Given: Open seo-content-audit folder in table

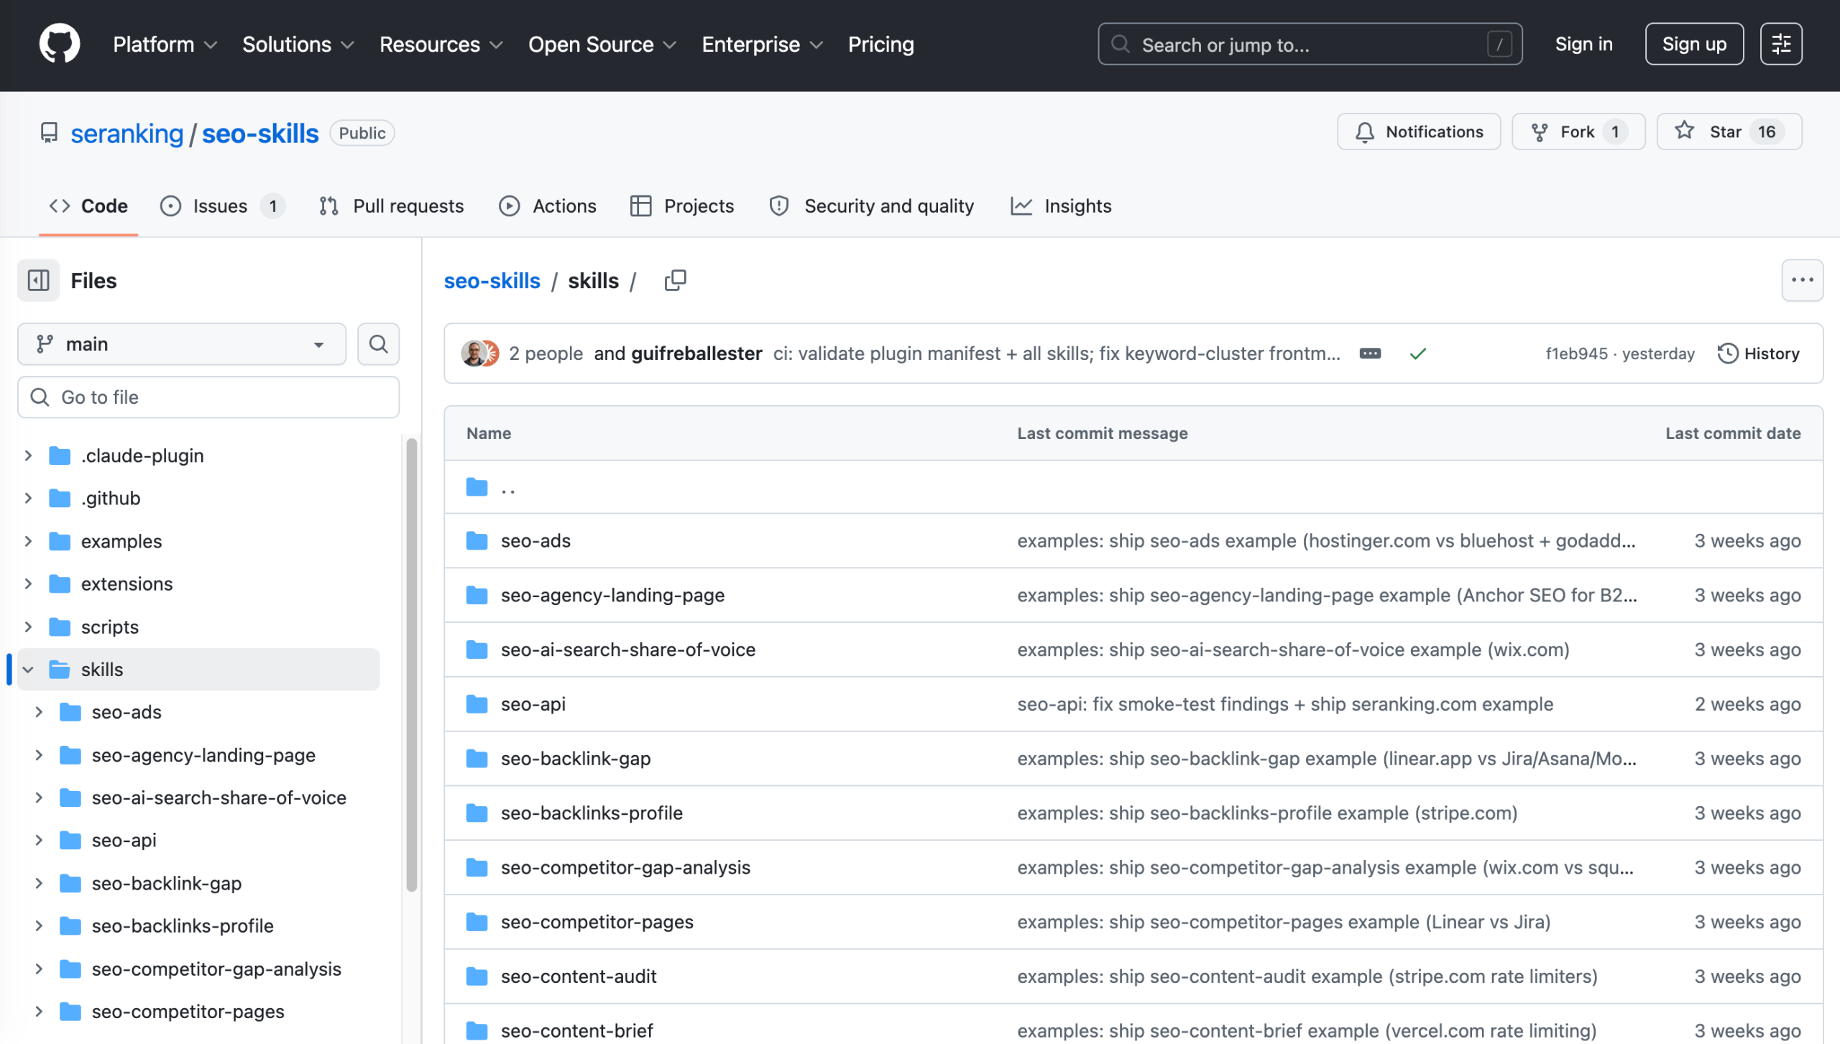Looking at the screenshot, I should (x=579, y=976).
